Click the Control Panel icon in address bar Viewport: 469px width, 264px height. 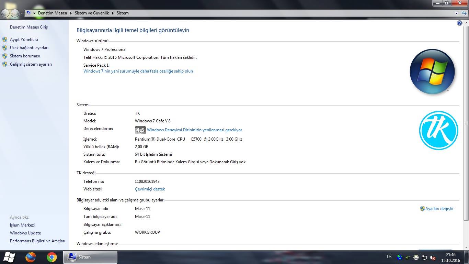pyautogui.click(x=28, y=13)
